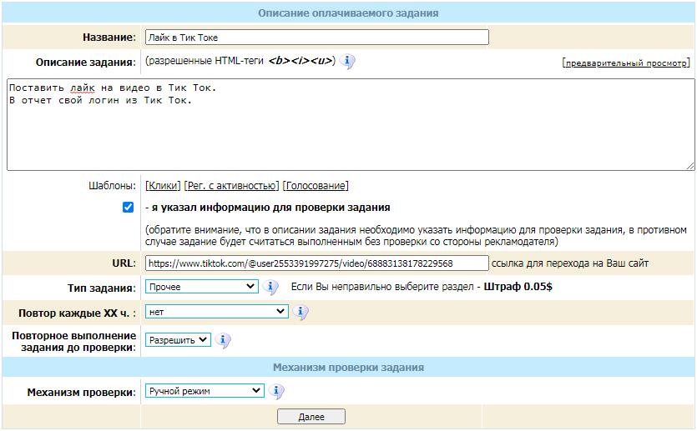
Task: Open the Тип задания dropdown showing Прочее
Action: [x=202, y=287]
